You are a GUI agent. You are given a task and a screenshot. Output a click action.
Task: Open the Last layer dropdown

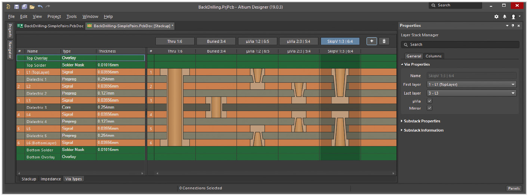click(472, 93)
